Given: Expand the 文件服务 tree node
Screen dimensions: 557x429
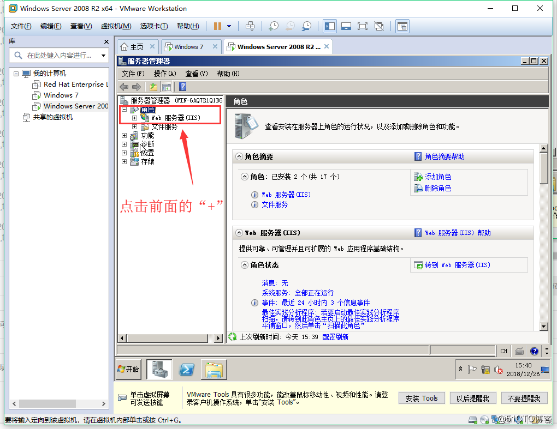Looking at the screenshot, I should 135,126.
